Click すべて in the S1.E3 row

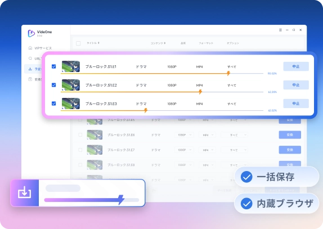coord(232,104)
